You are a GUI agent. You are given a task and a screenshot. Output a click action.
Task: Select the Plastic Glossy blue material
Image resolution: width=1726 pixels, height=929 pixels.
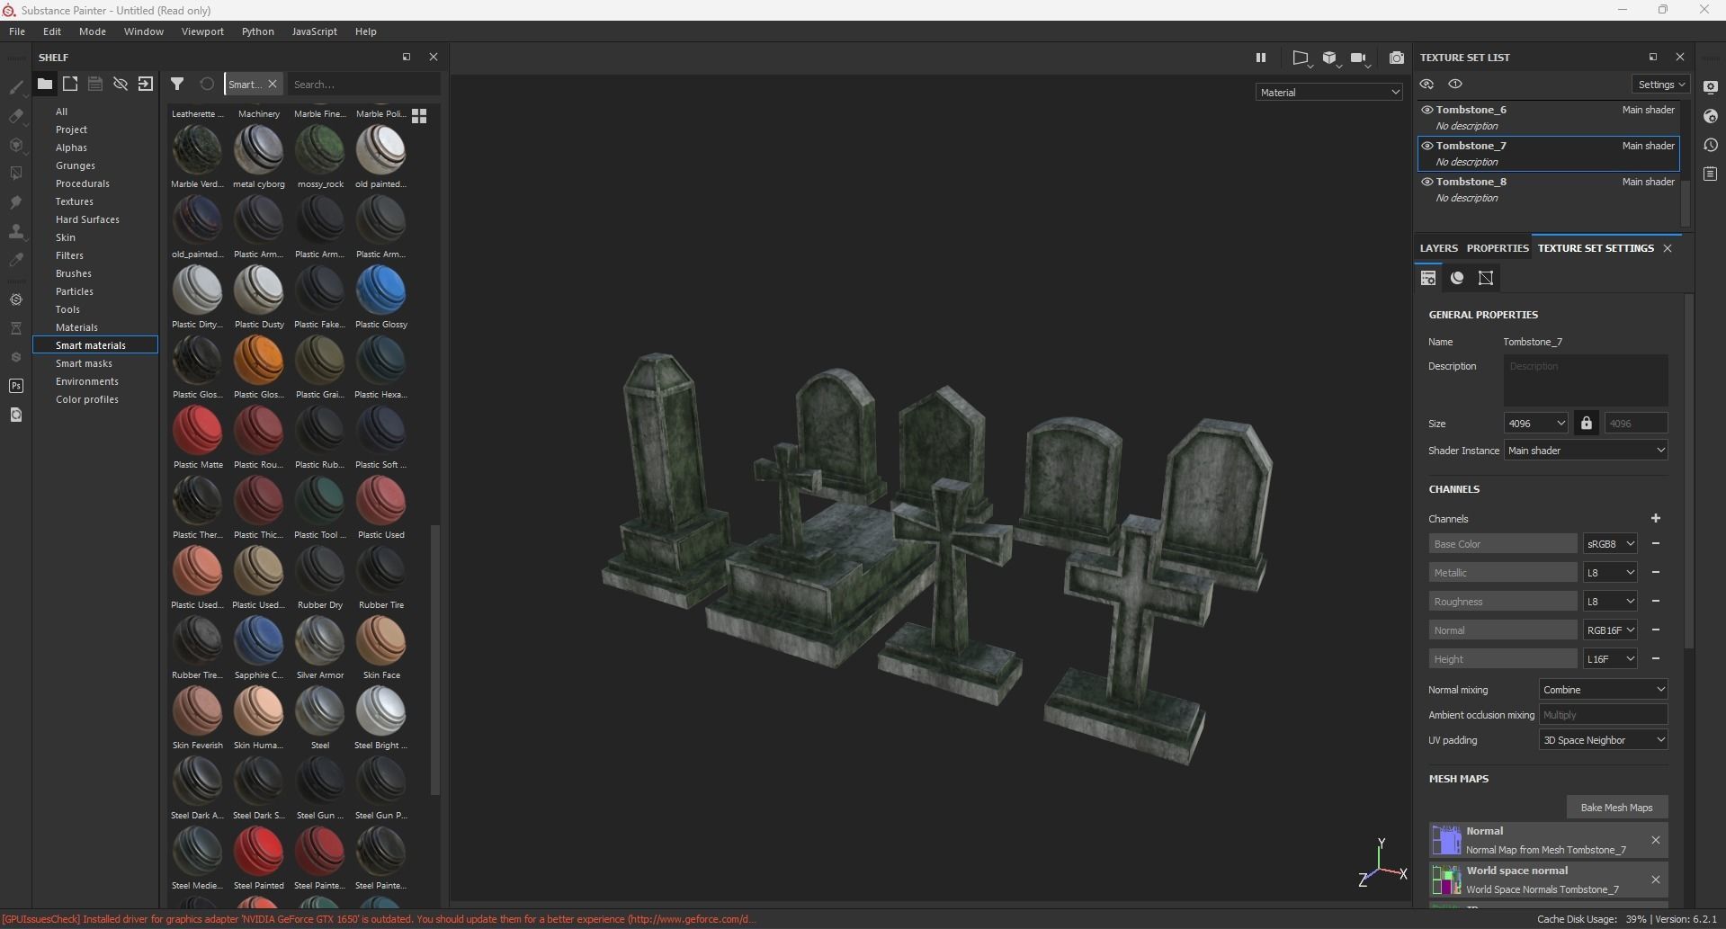tap(380, 290)
